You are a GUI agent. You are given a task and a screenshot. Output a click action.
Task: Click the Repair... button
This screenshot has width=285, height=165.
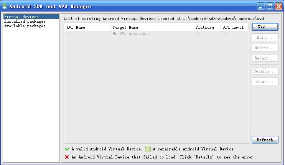(265, 58)
